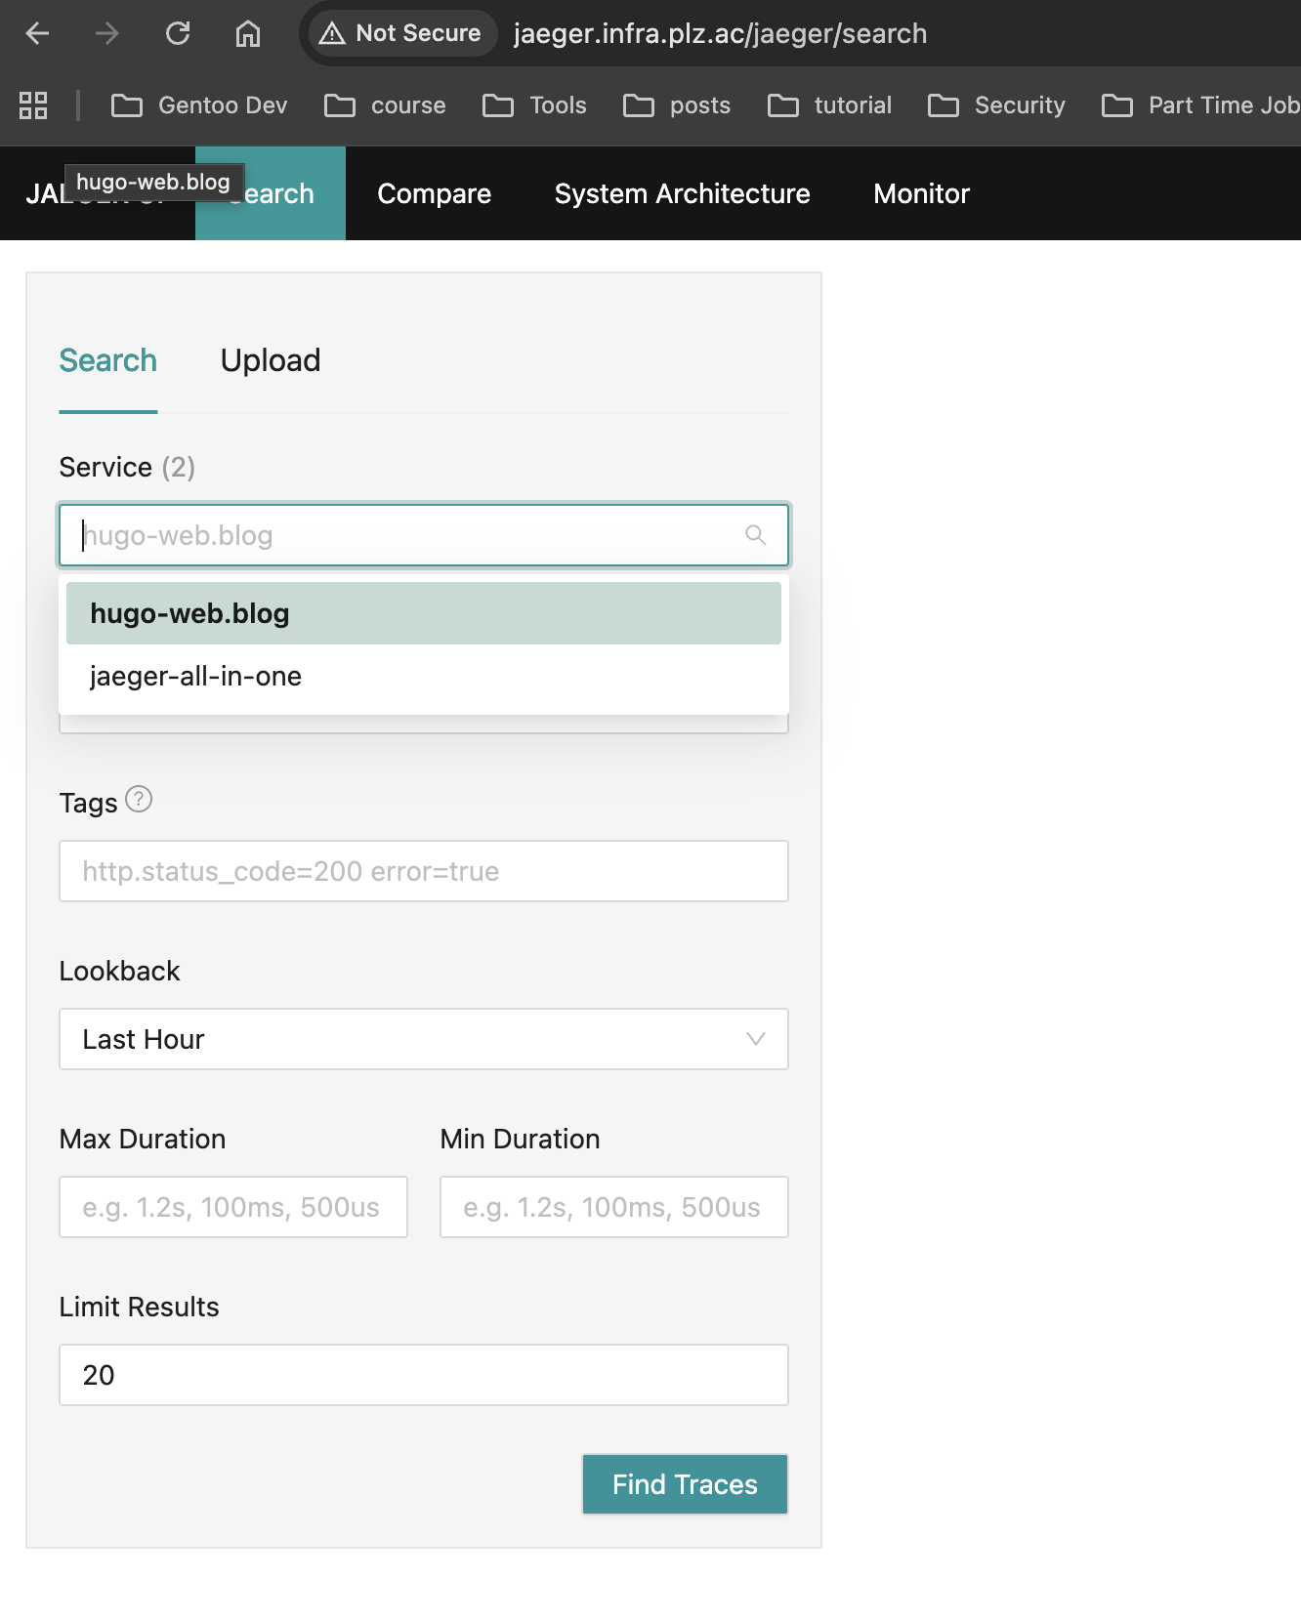Click the browser home icon
The width and height of the screenshot is (1301, 1621).
pos(248,33)
